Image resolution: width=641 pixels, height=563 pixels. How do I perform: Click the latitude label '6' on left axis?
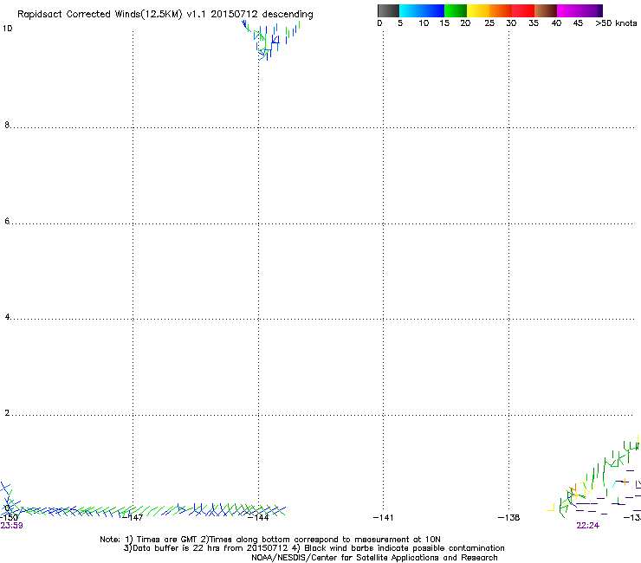(x=7, y=221)
